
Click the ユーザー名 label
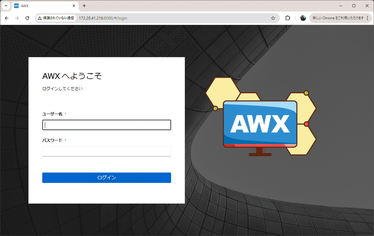[x=52, y=114]
